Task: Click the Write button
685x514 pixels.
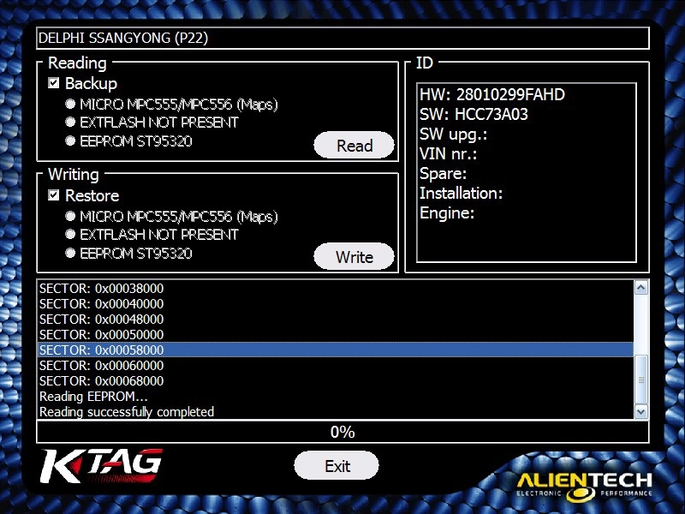Action: coord(354,256)
